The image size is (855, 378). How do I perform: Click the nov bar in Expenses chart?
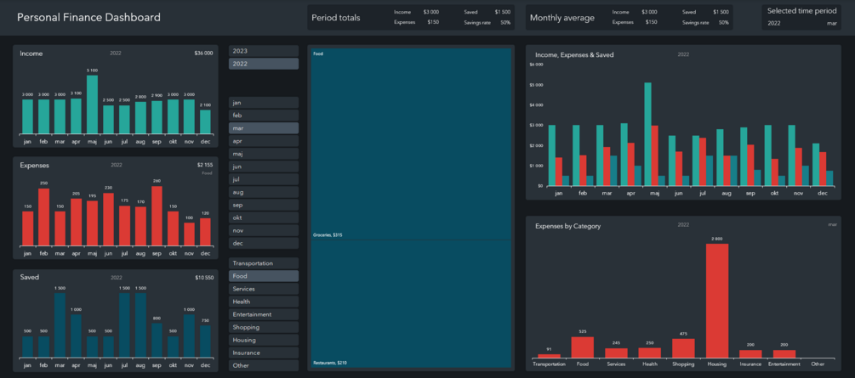pos(189,234)
